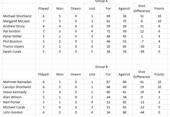Screen dimensions: 170x117
Task: Click the Group A title cell
Action: click(101, 1)
